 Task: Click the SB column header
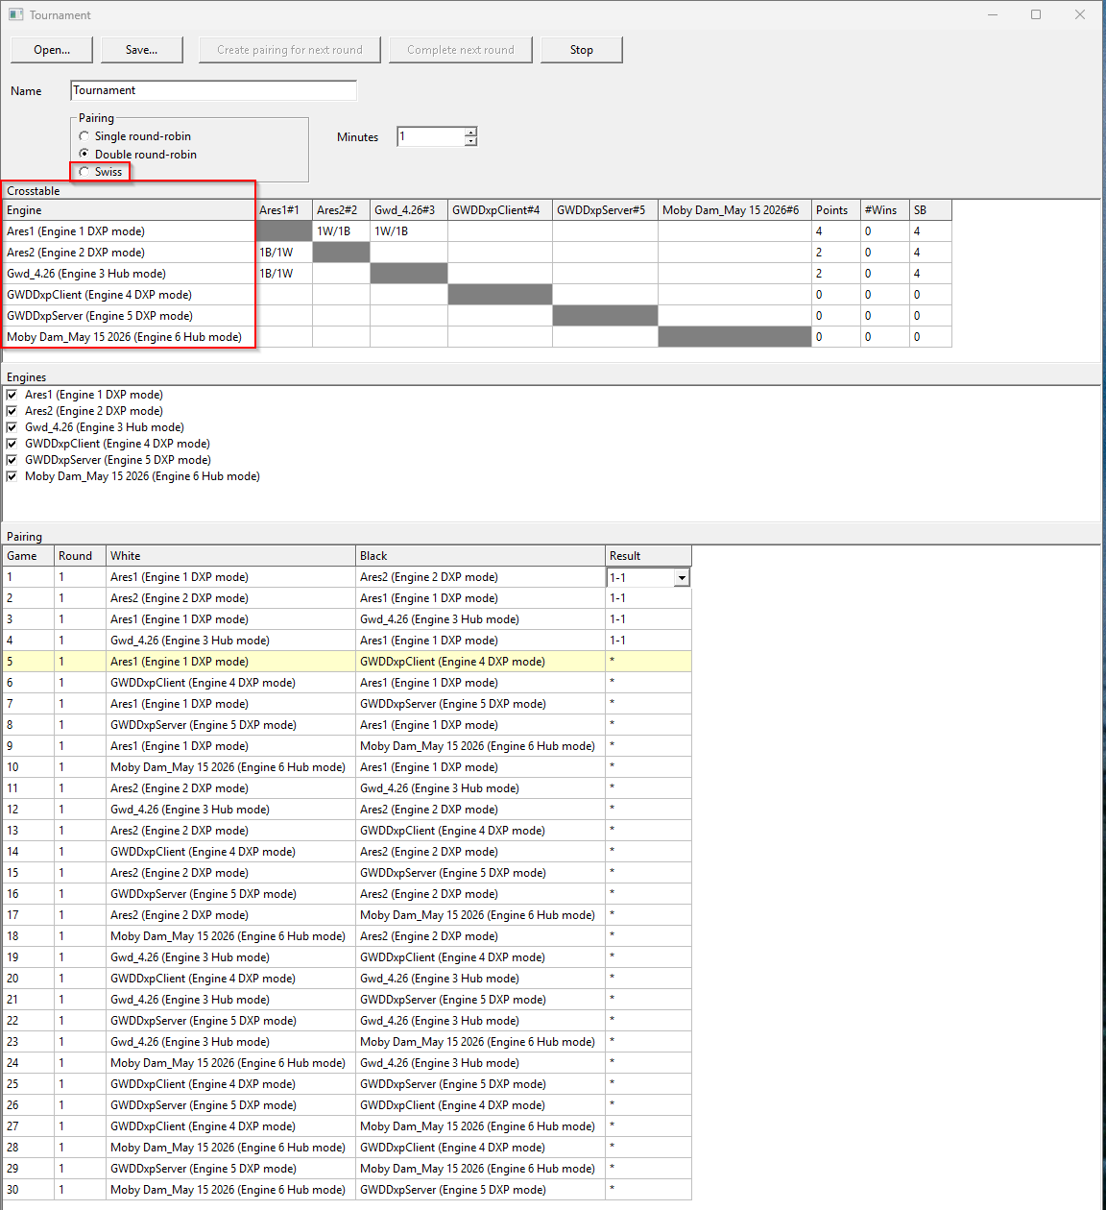(x=930, y=210)
